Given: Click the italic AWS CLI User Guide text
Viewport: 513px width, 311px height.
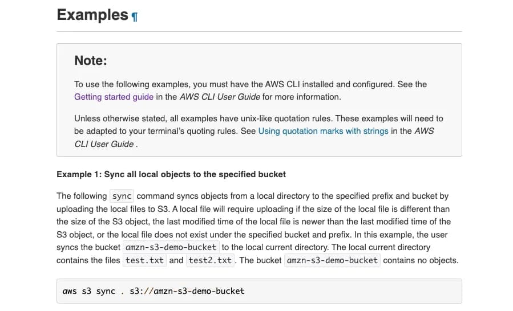Looking at the screenshot, I should (220, 97).
